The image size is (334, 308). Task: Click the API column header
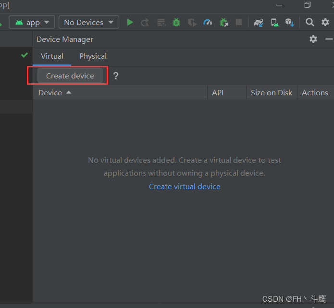[227, 93]
